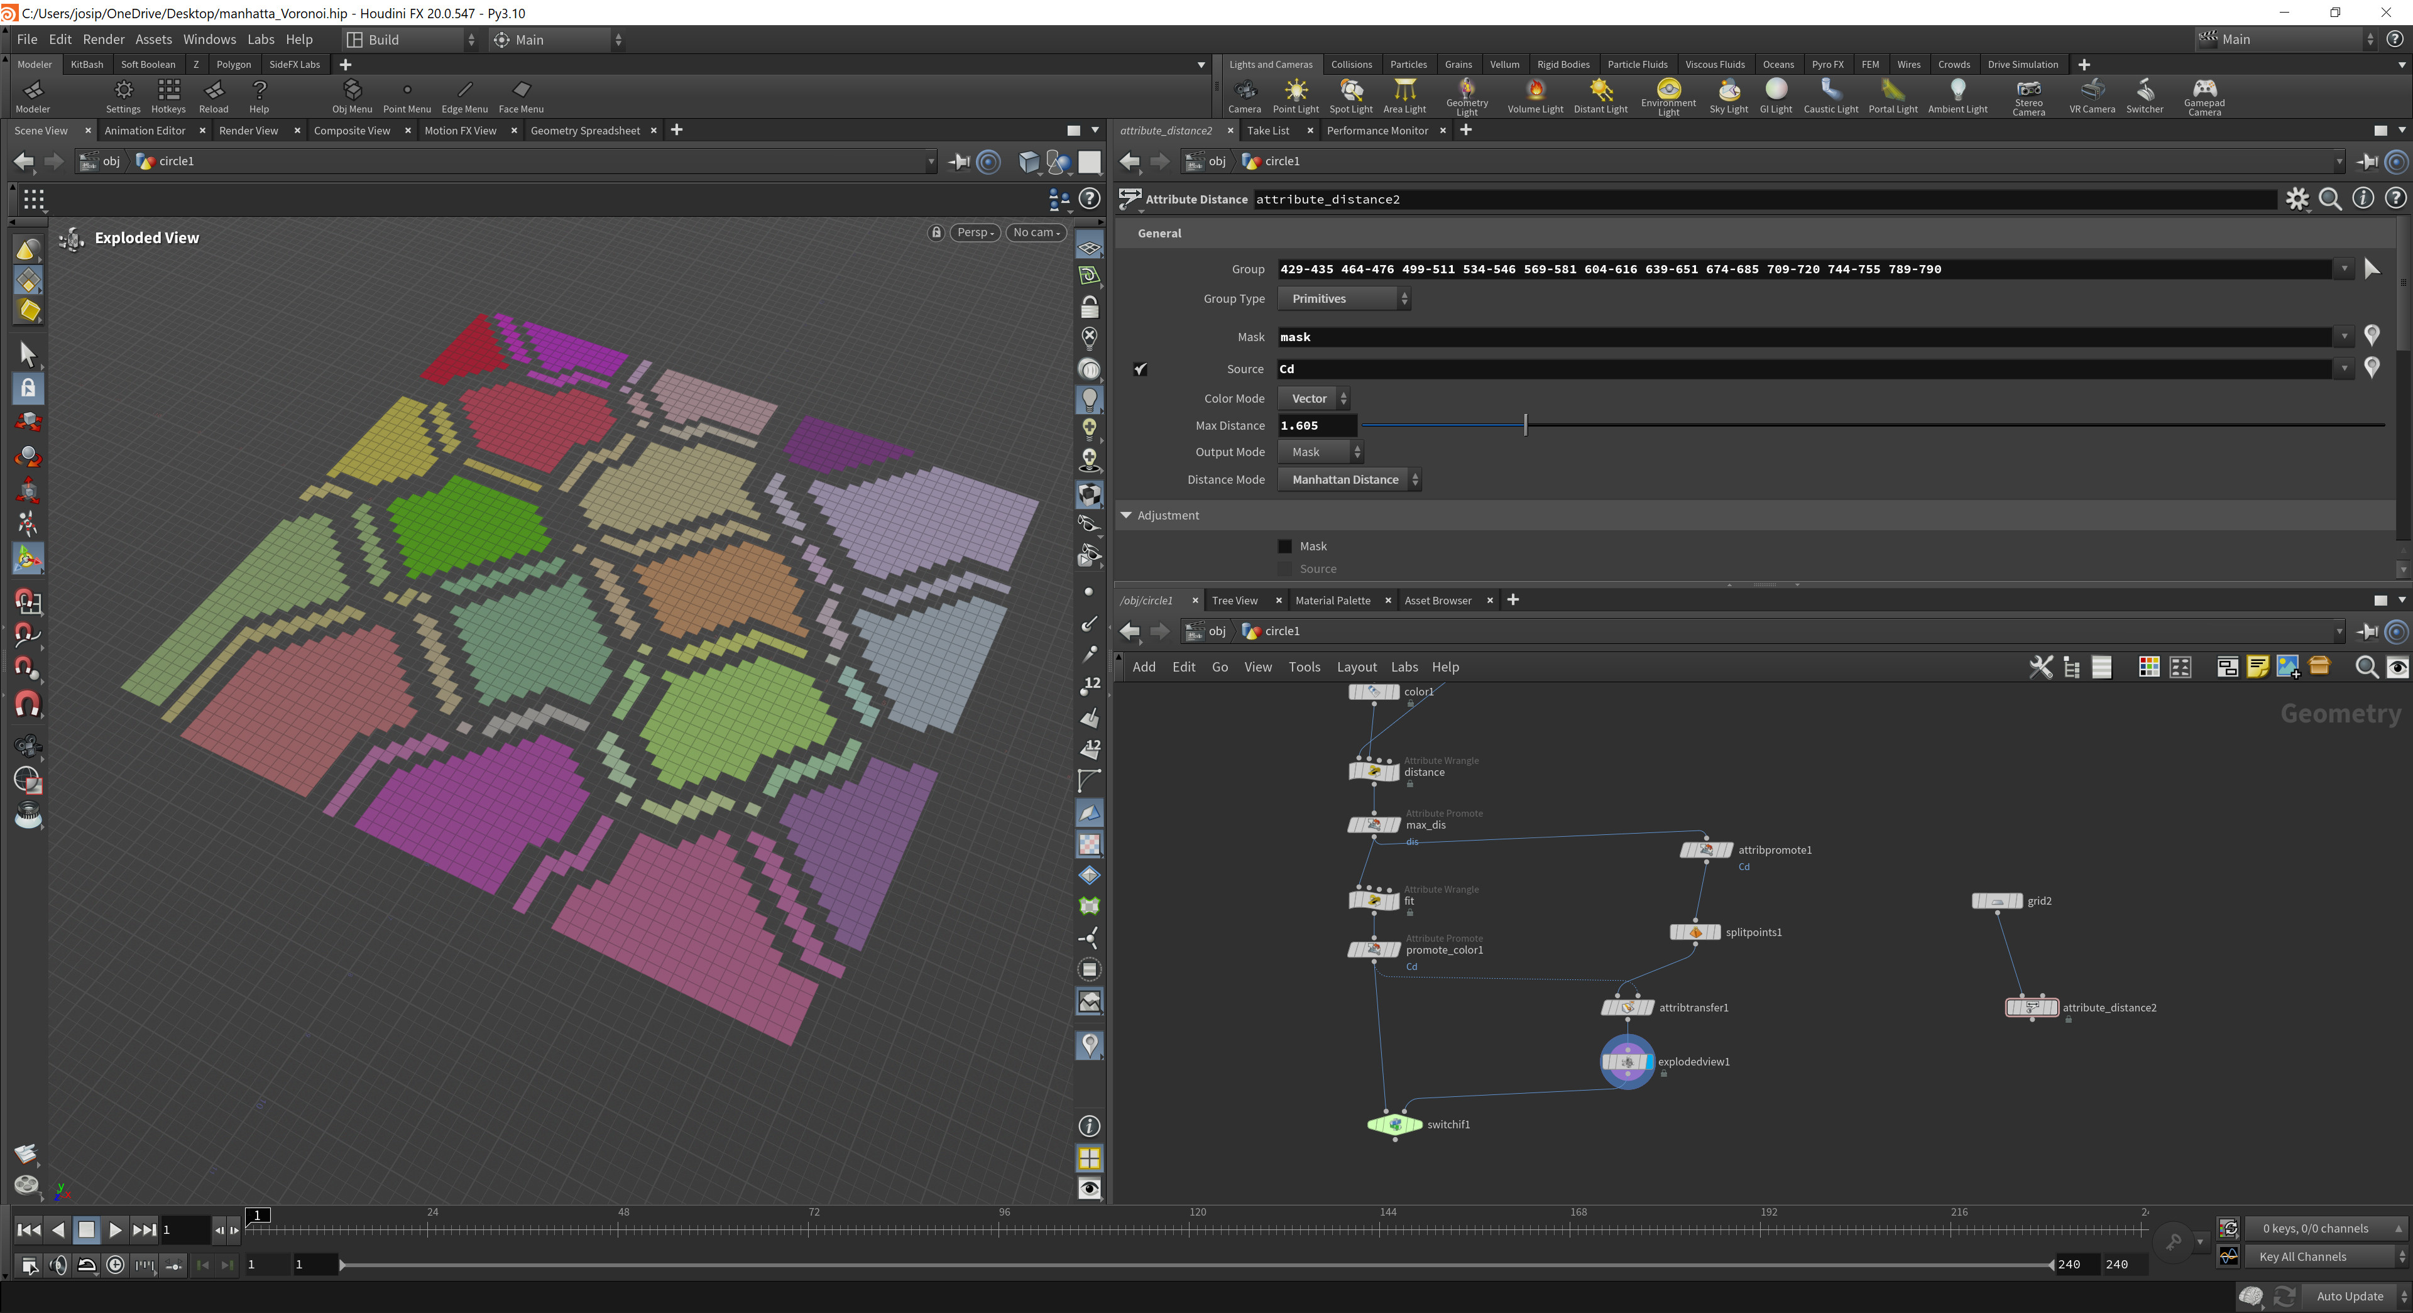This screenshot has height=1313, width=2413.
Task: Open the Distance Mode dropdown
Action: click(1349, 479)
